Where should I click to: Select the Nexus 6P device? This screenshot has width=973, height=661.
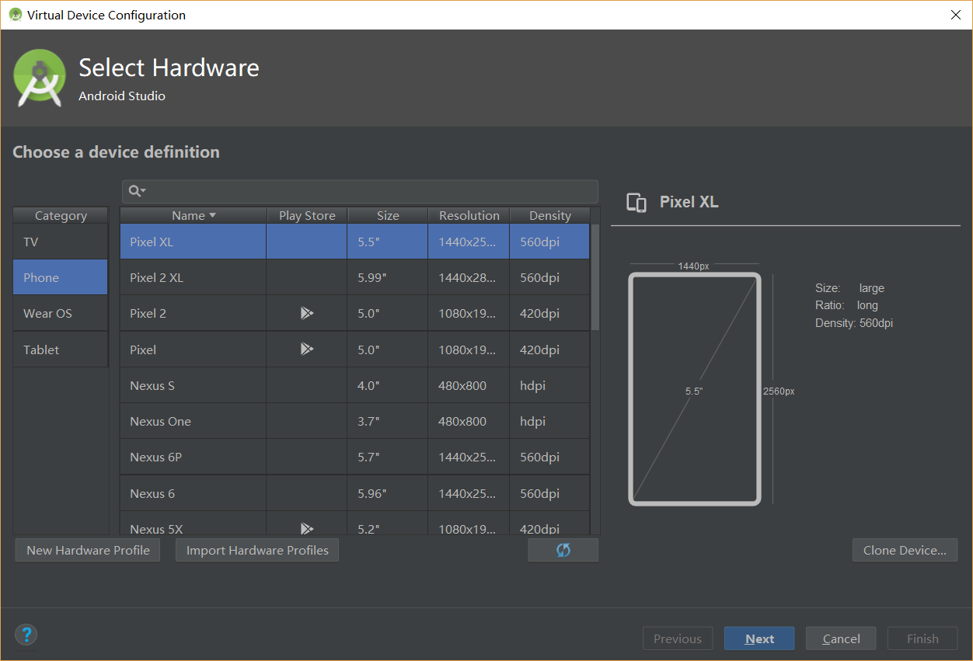pos(155,457)
